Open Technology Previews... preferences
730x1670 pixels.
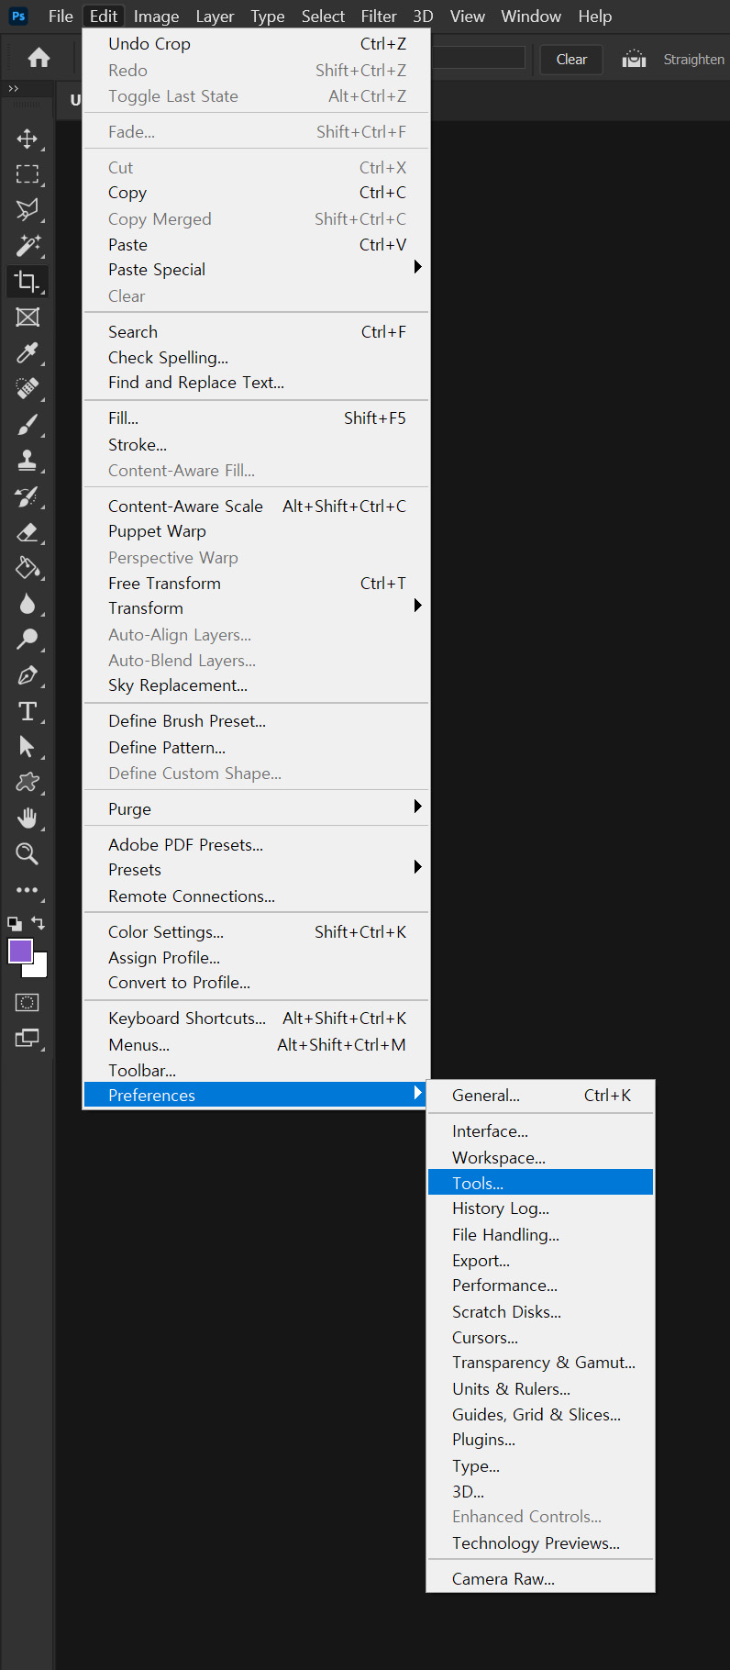click(540, 1543)
